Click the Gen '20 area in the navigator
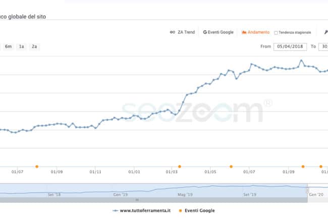The width and height of the screenshot is (328, 218). pyautogui.click(x=316, y=193)
